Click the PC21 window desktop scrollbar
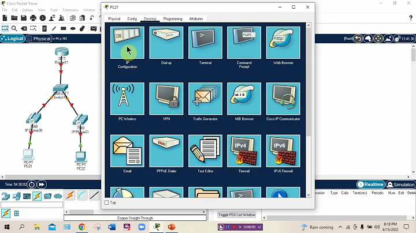Screen dimensions: 416x233 click(309, 82)
